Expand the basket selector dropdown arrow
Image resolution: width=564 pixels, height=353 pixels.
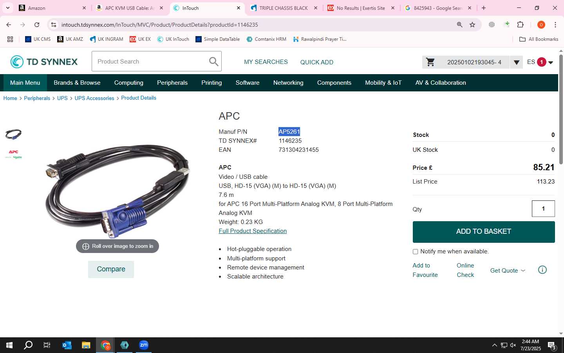pos(516,62)
